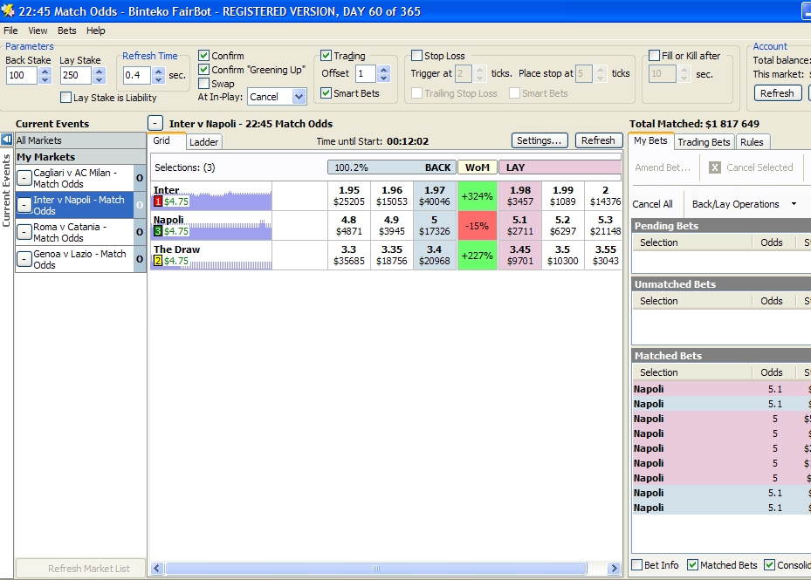The width and height of the screenshot is (811, 580).
Task: Open Back/Lay Operations dropdown menu
Action: click(794, 204)
